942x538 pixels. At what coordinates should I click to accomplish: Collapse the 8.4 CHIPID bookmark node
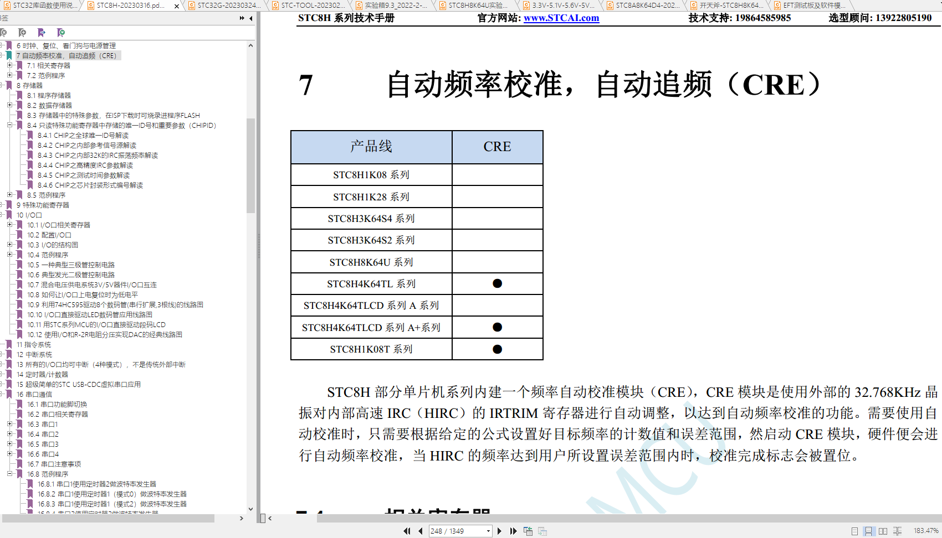(x=9, y=125)
